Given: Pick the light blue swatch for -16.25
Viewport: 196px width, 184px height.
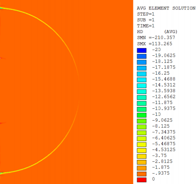Looking at the screenshot, I should 142,74.
